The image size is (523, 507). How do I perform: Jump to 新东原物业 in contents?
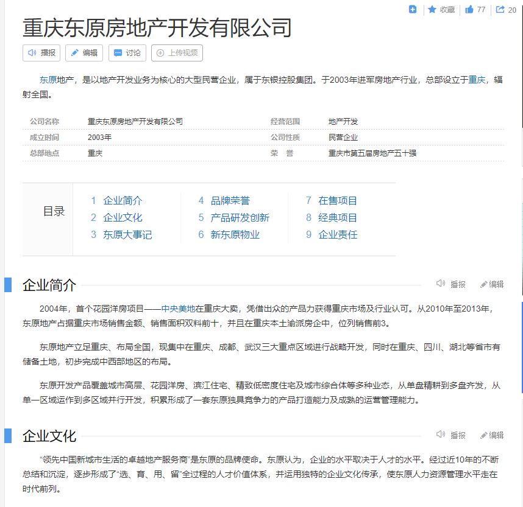(x=235, y=234)
